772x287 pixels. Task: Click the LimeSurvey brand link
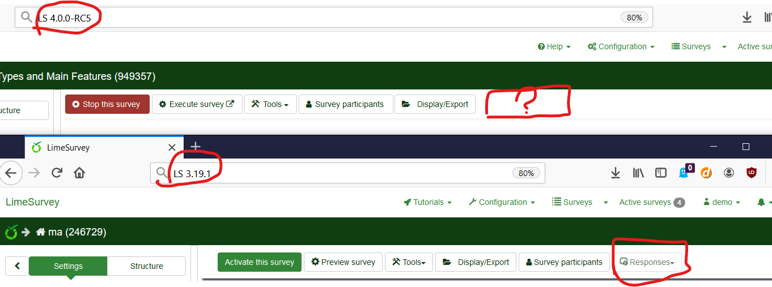32,202
